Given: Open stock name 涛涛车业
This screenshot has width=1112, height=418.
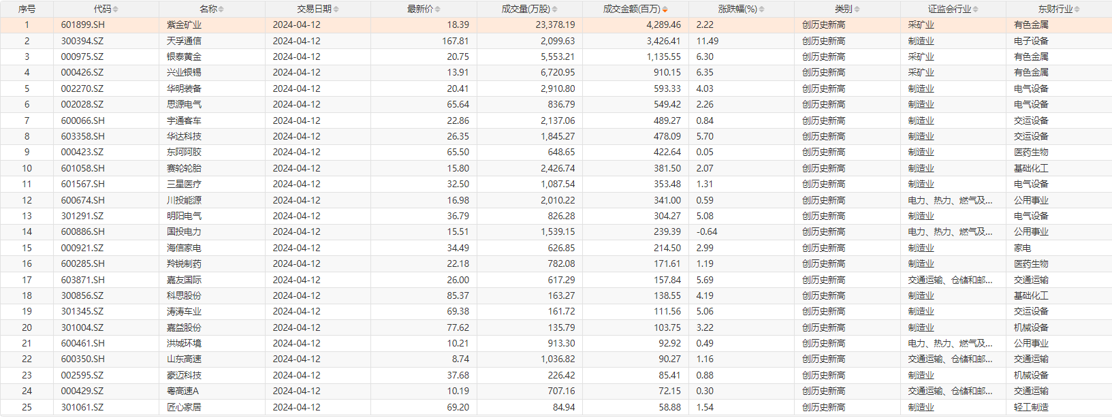Looking at the screenshot, I should click(x=184, y=311).
